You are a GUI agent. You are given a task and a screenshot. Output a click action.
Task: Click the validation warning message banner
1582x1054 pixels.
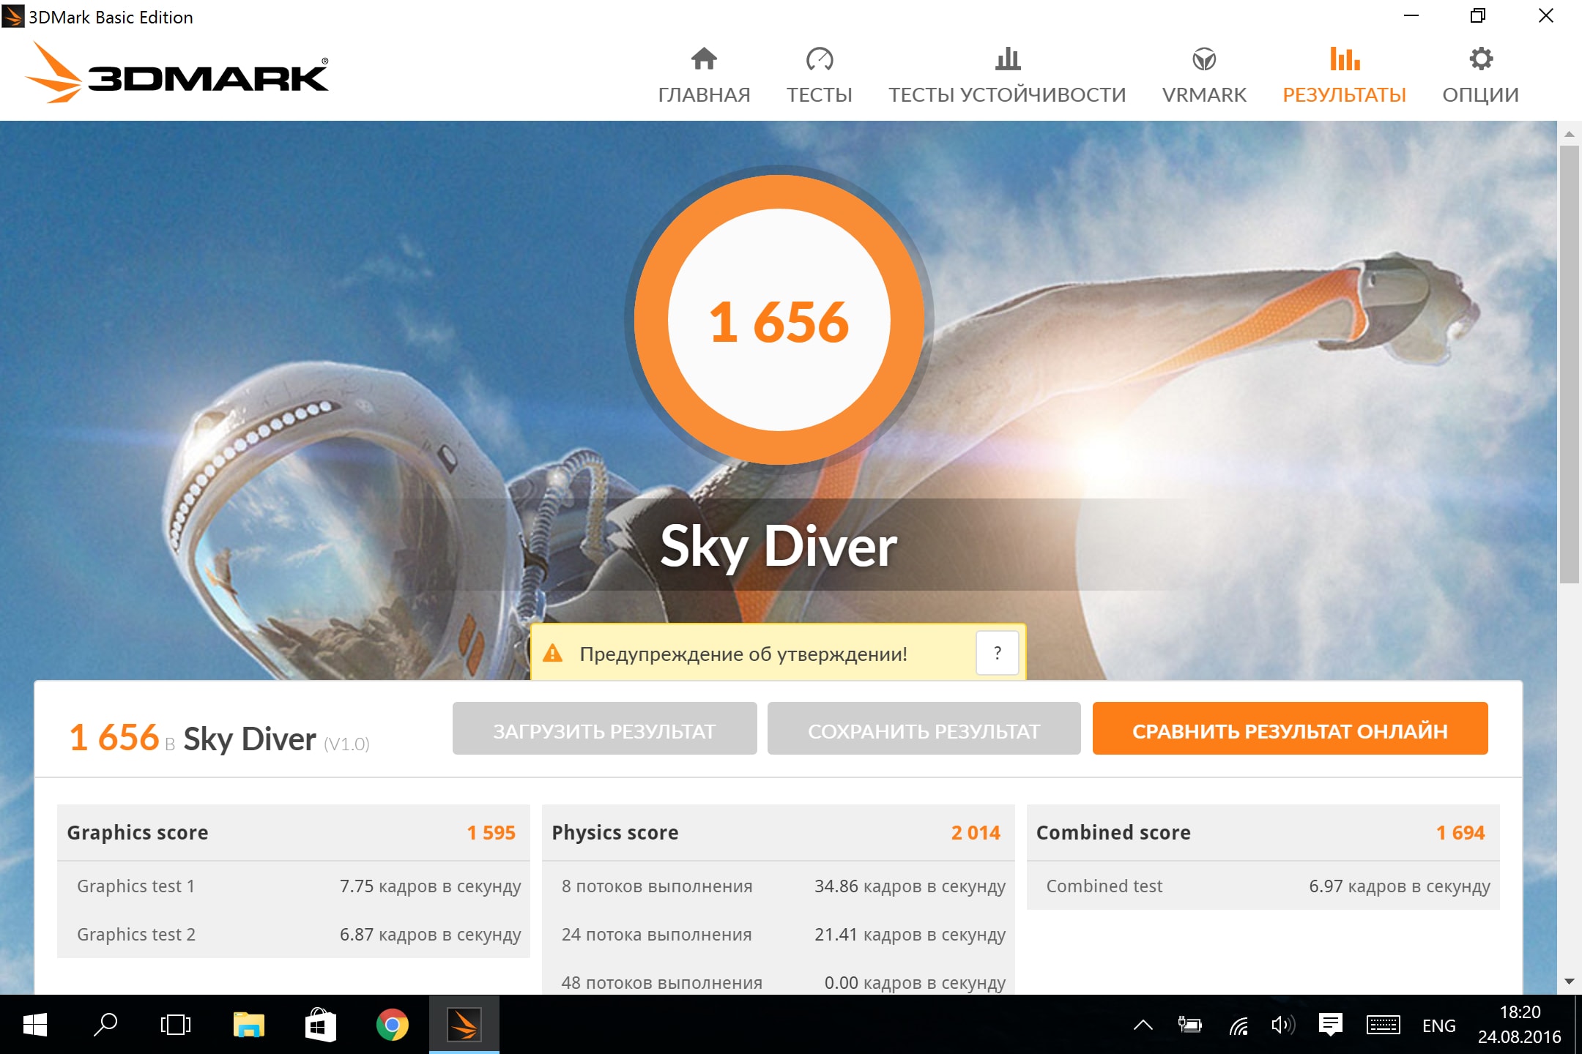778,653
